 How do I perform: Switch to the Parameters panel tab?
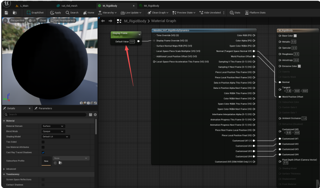(x=44, y=108)
